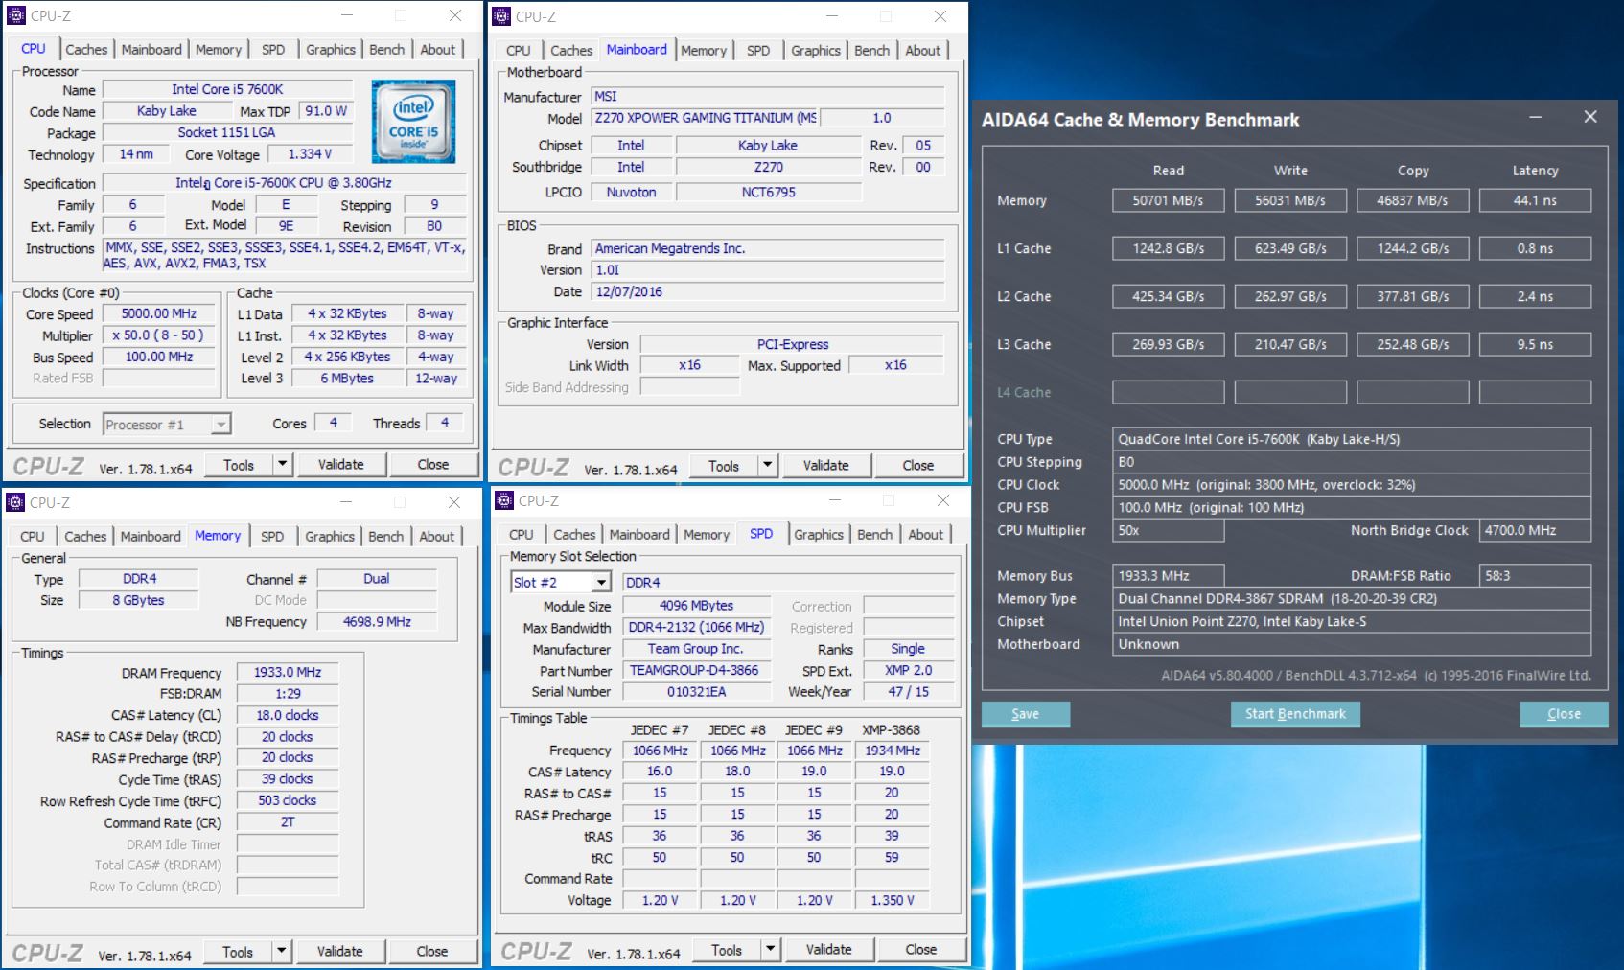This screenshot has height=970, width=1624.
Task: Click the CPU-Z app icon in the SPD window title bar
Action: [x=504, y=500]
